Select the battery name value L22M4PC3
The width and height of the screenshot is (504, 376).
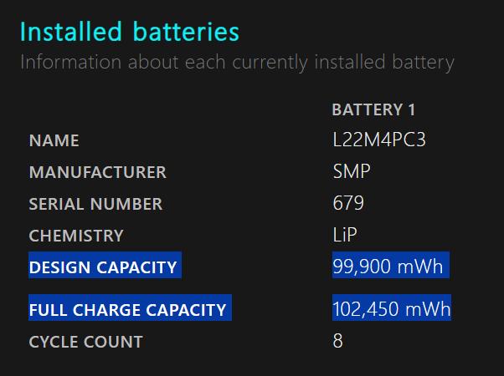point(378,140)
